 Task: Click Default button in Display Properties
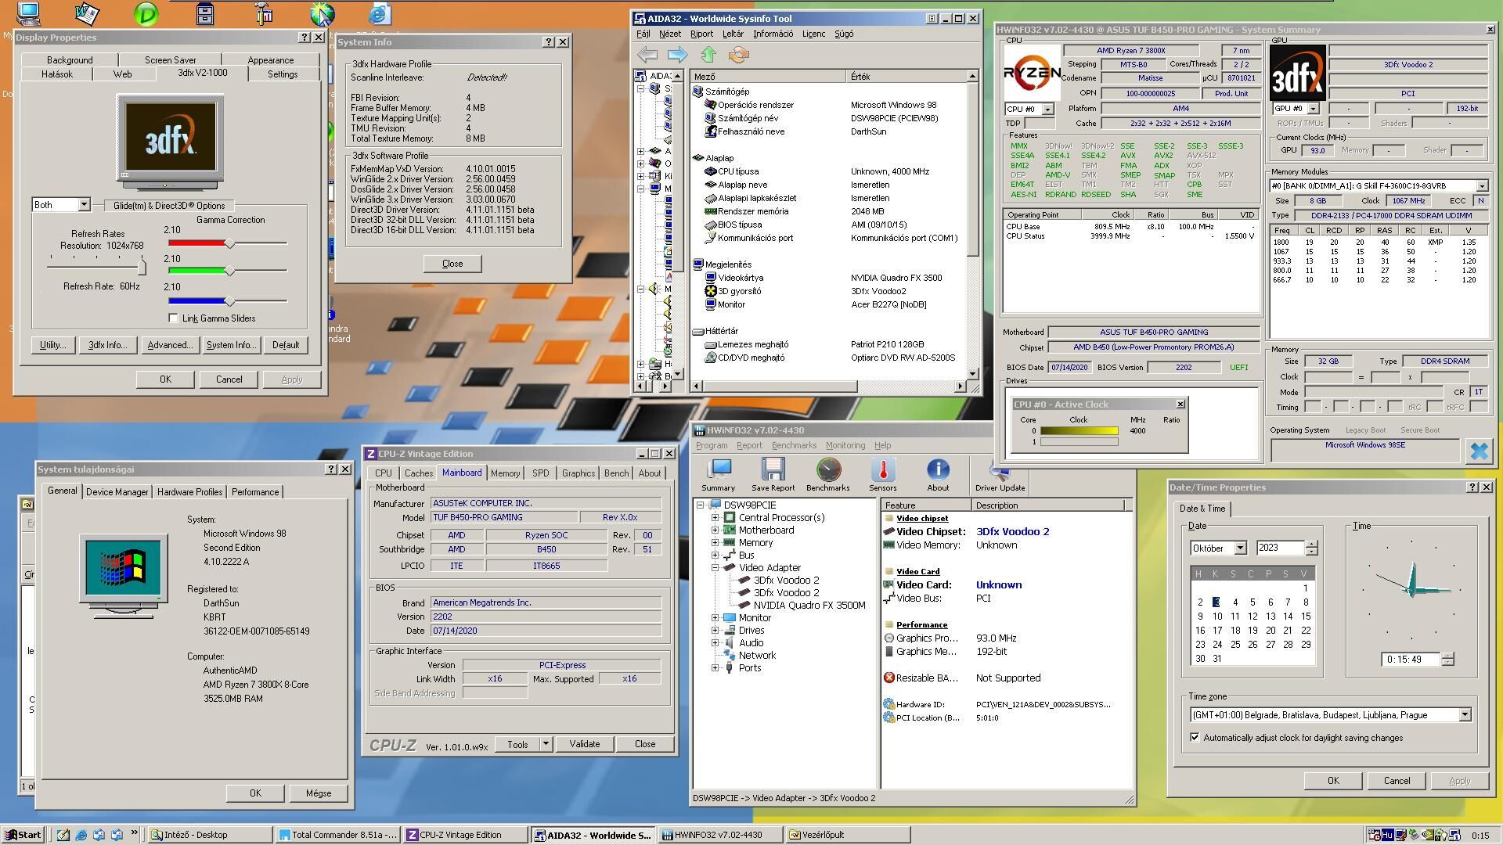tap(286, 345)
